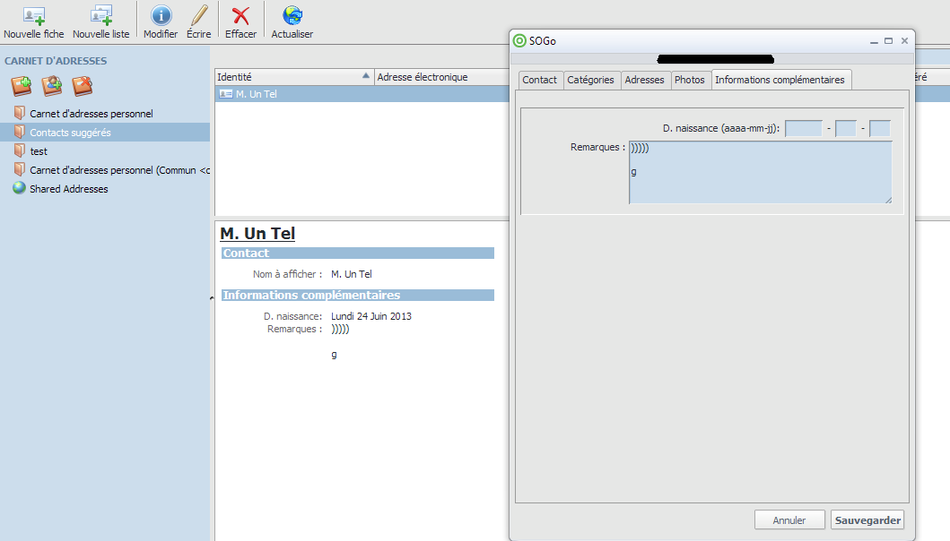The image size is (950, 541).
Task: Cancel the dialog with Annuler
Action: 789,520
